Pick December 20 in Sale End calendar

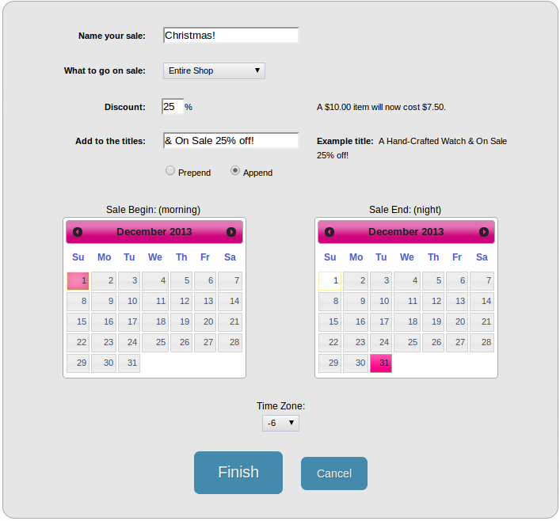point(457,321)
